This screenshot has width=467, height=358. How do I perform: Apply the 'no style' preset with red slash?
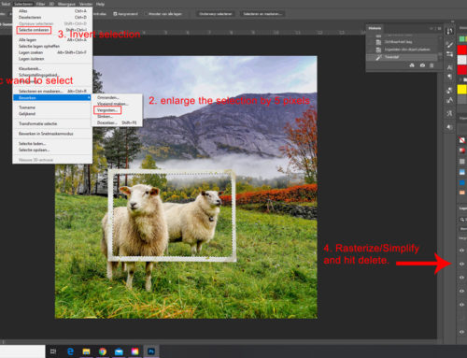pos(462,140)
